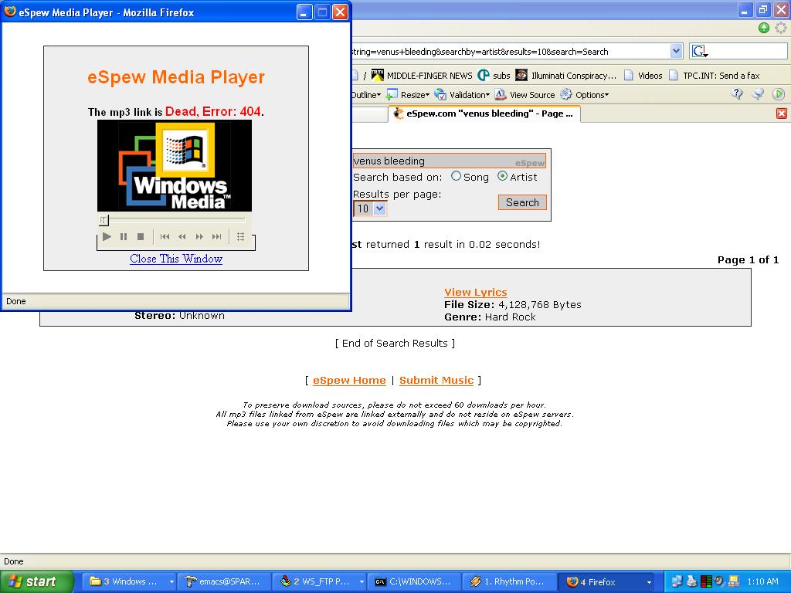Skip to next track in media player
The height and width of the screenshot is (593, 791).
point(217,237)
